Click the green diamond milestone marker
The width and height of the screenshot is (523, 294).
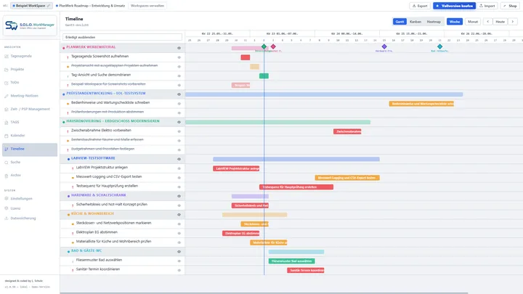tap(264, 46)
